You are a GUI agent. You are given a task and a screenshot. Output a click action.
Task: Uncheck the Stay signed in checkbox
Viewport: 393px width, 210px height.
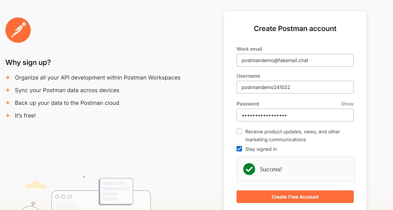tap(239, 149)
